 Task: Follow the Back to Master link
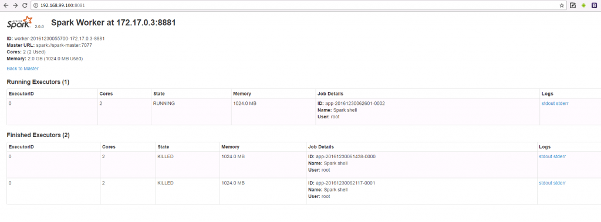click(23, 69)
